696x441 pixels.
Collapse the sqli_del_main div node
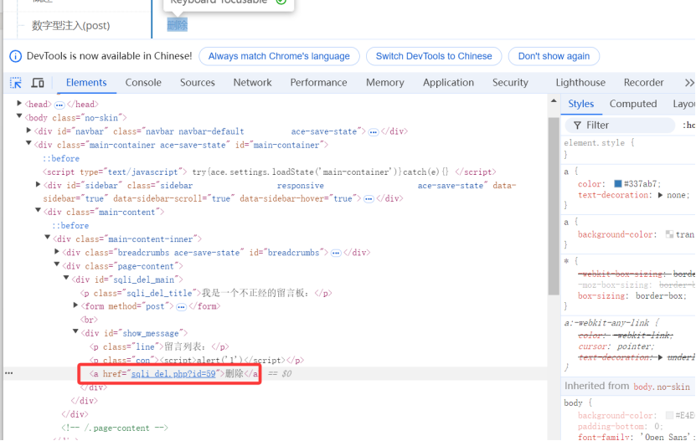coord(66,278)
